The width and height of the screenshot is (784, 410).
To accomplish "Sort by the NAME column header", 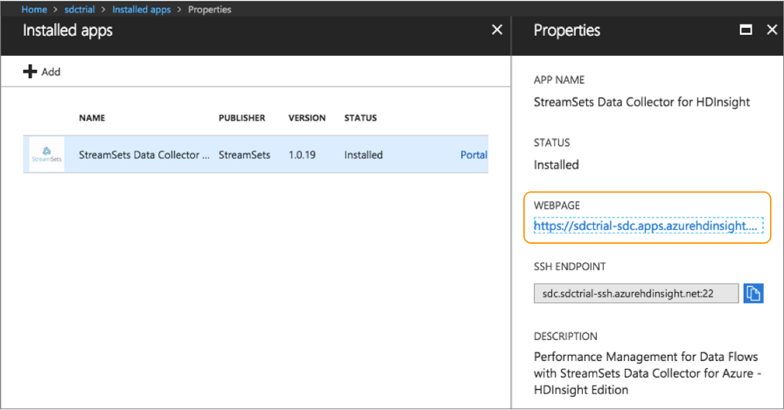I will 92,118.
